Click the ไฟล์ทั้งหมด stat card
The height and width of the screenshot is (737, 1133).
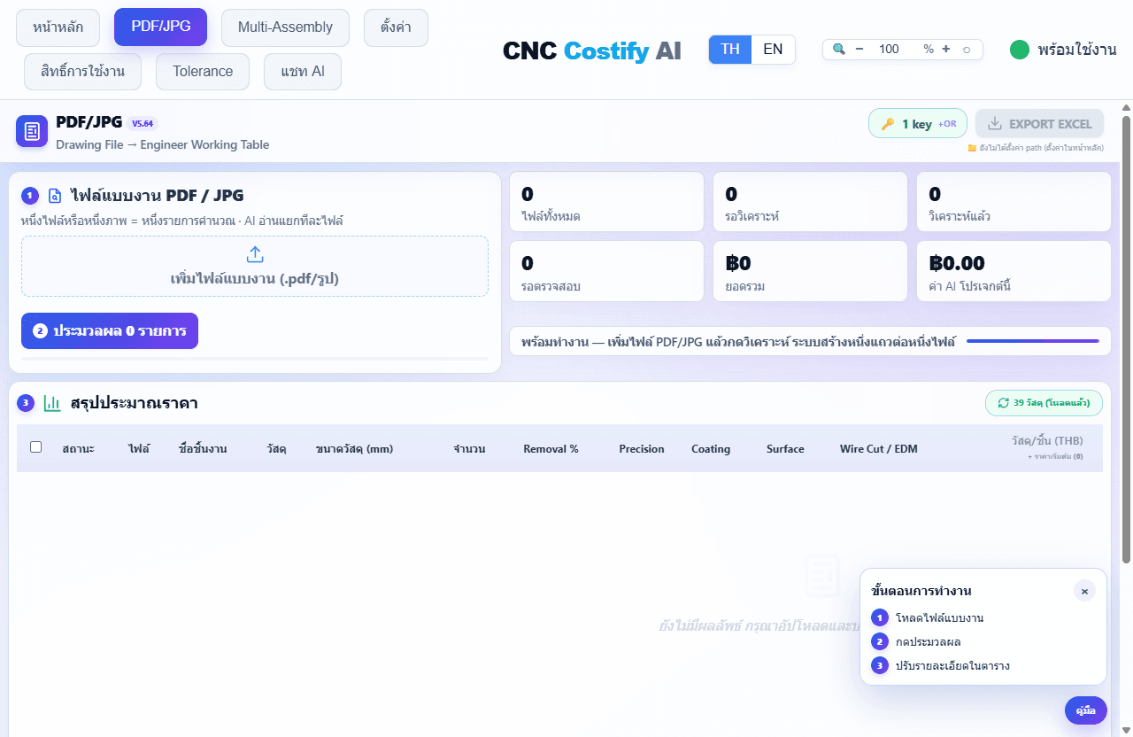coord(606,203)
